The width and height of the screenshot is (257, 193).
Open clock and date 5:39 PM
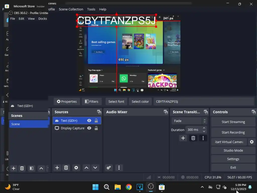(238, 187)
